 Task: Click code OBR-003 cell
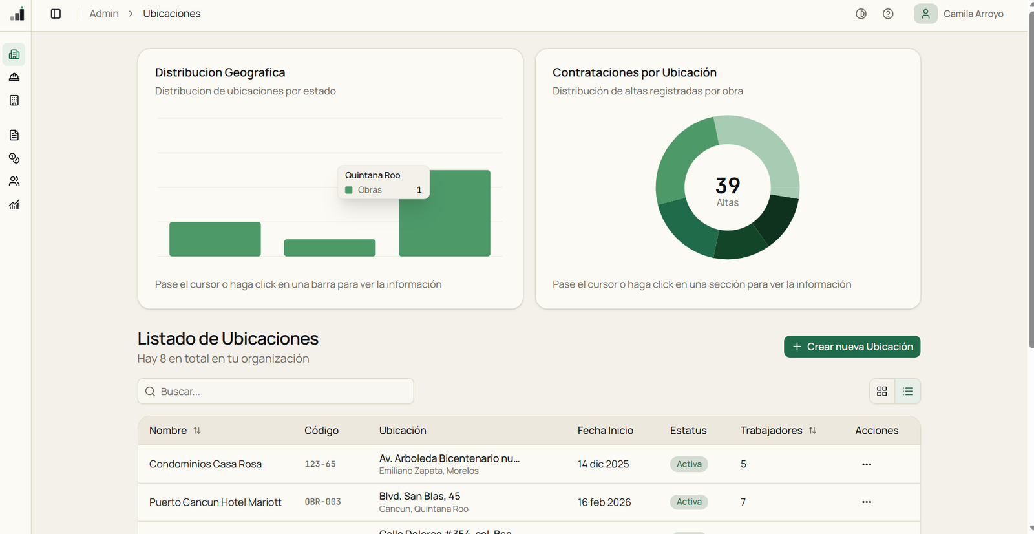pos(322,502)
